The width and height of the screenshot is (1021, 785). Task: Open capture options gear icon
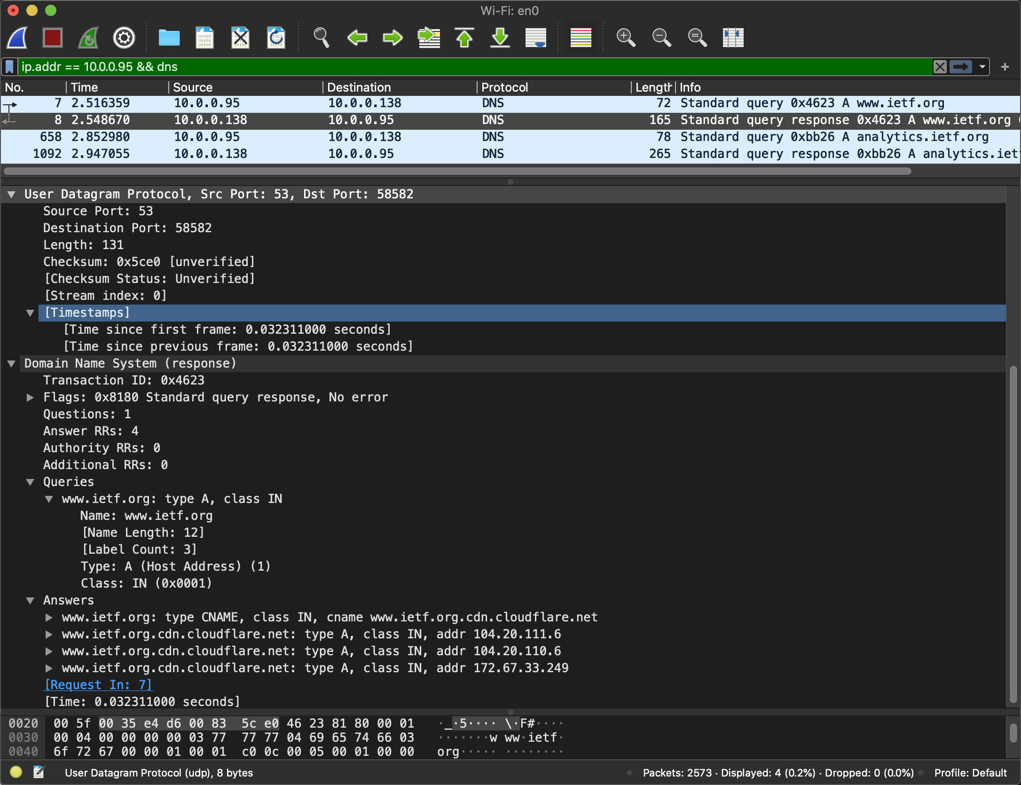(124, 38)
